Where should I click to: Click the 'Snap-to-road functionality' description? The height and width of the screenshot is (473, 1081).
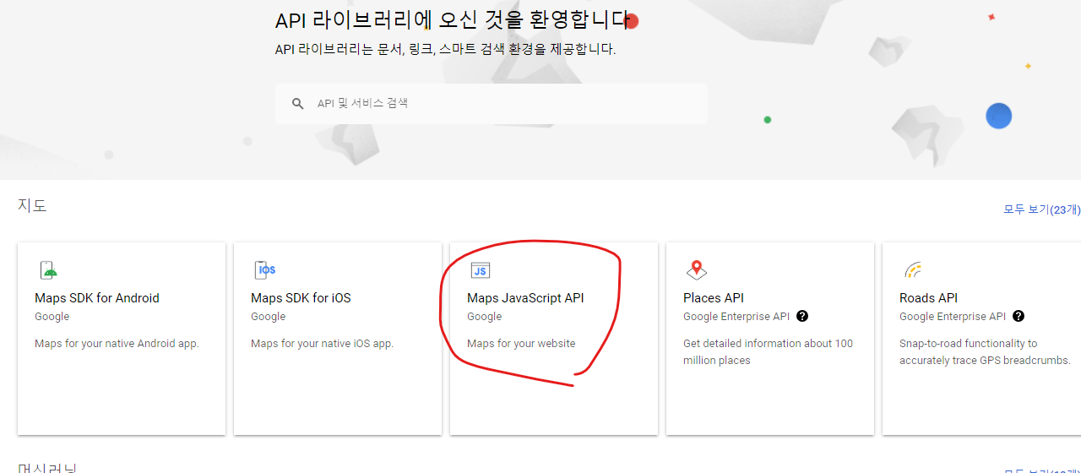pos(985,351)
